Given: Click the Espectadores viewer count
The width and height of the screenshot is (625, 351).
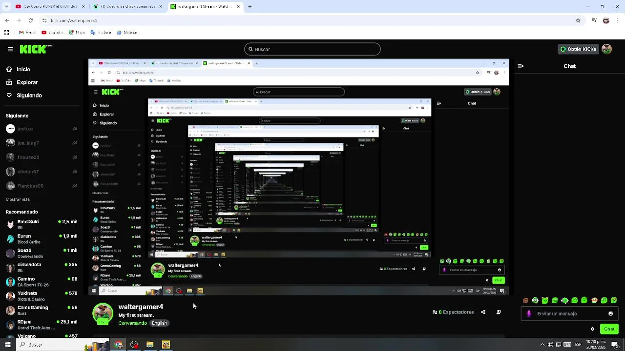Looking at the screenshot, I should tap(453, 312).
